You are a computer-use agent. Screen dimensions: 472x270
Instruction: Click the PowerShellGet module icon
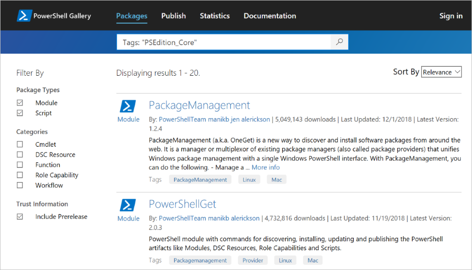(x=128, y=205)
